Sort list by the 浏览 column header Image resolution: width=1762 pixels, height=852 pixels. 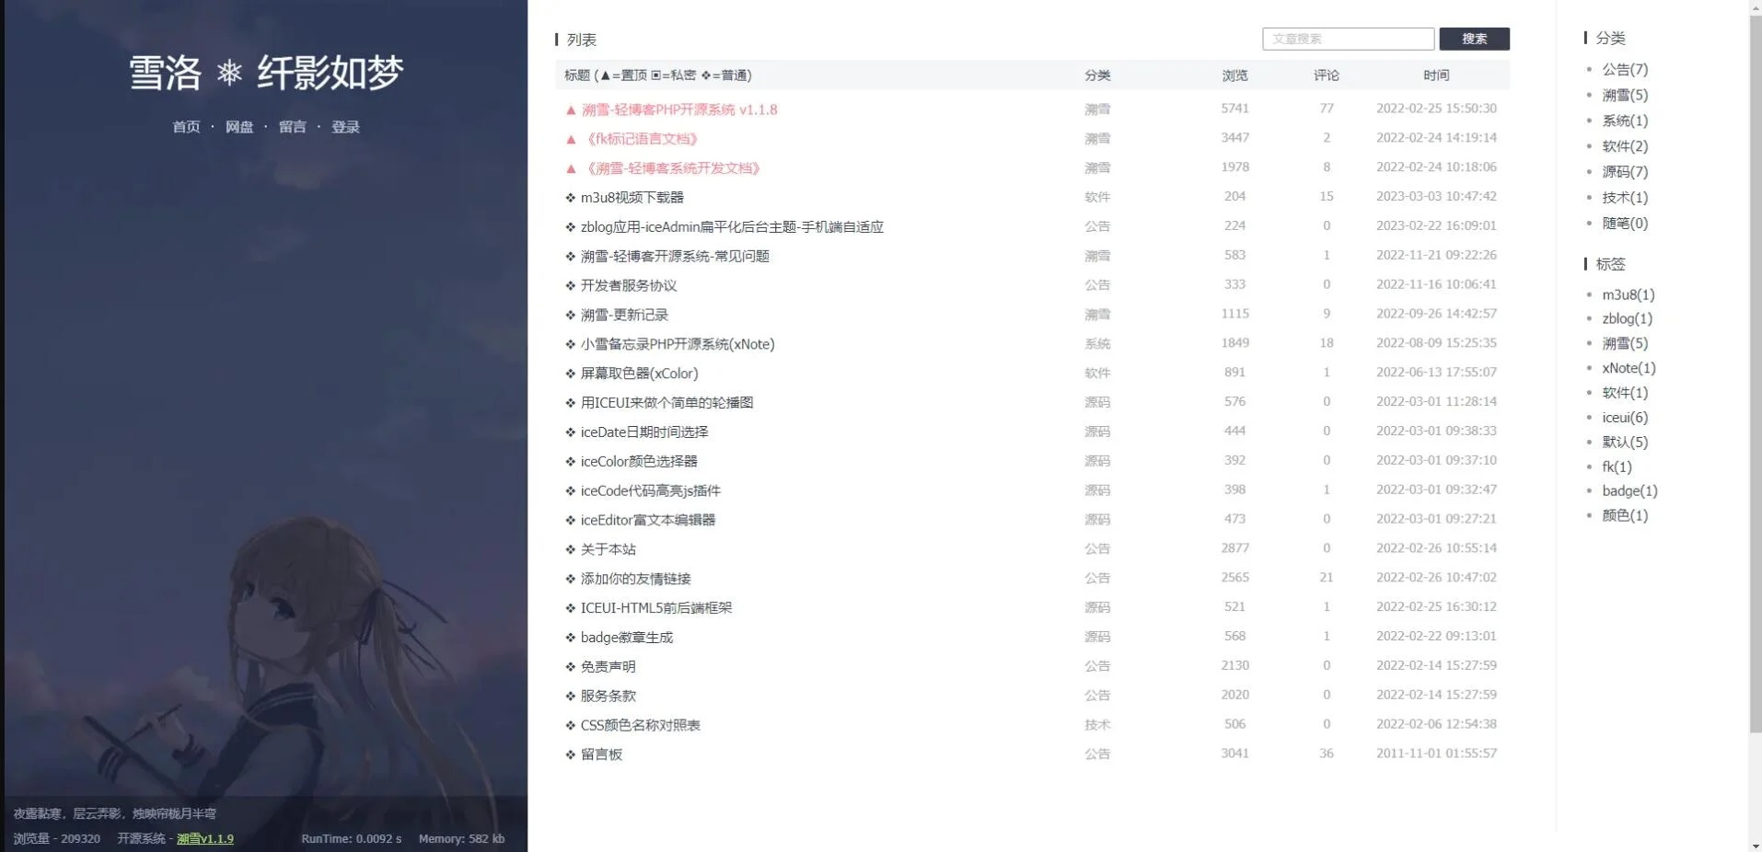1235,75
